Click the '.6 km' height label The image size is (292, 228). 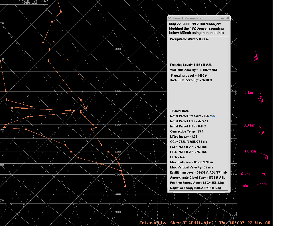pos(245,174)
